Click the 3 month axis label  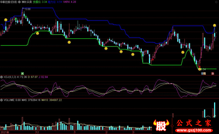point(134,132)
